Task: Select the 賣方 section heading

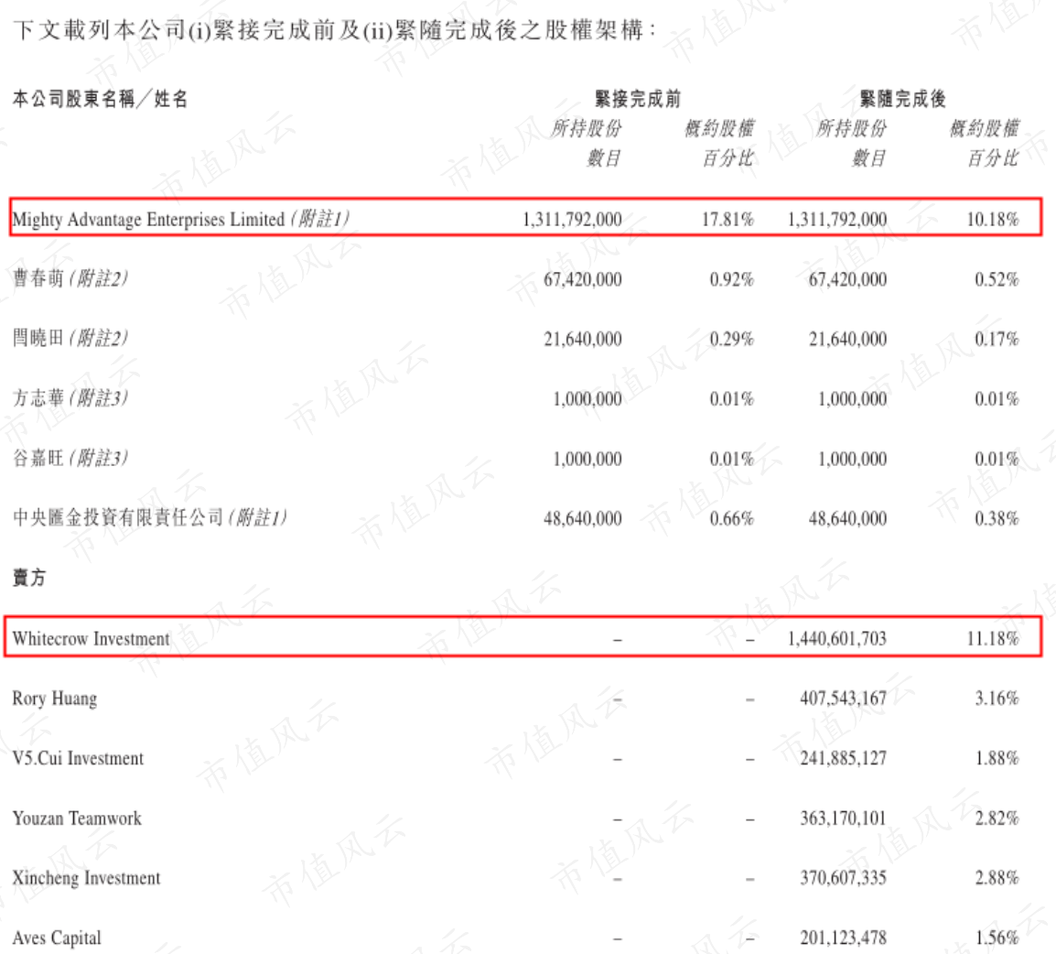Action: (x=29, y=578)
